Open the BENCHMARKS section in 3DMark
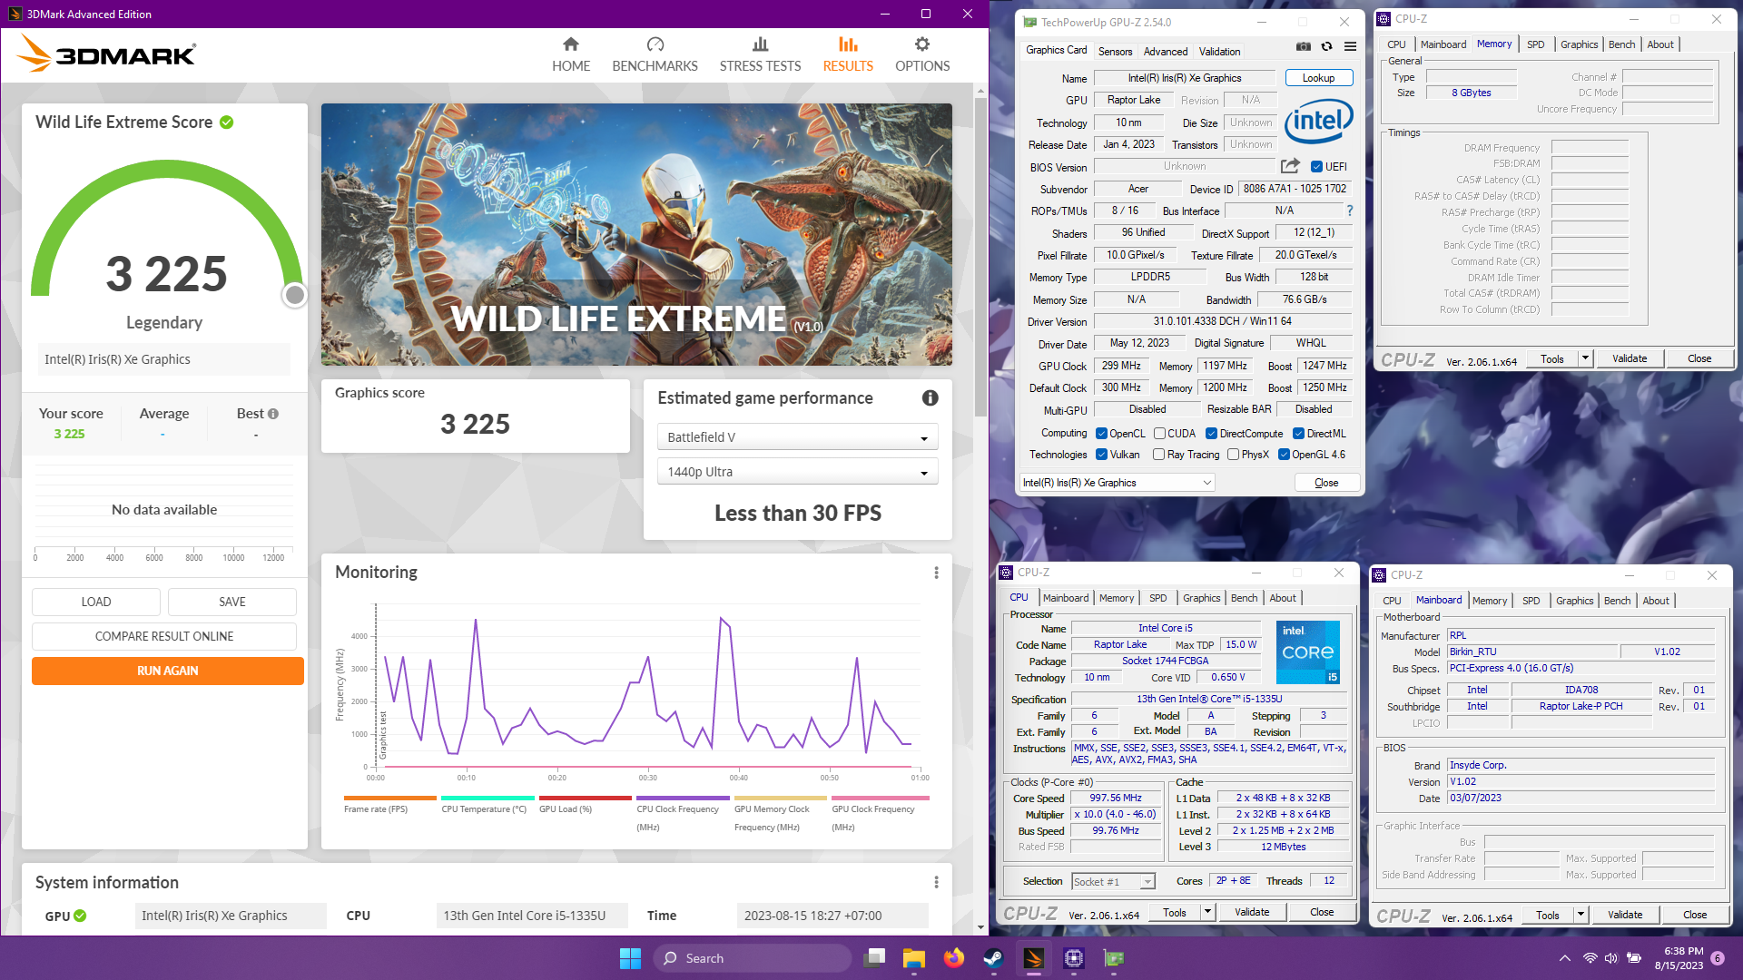This screenshot has height=980, width=1743. 655,54
